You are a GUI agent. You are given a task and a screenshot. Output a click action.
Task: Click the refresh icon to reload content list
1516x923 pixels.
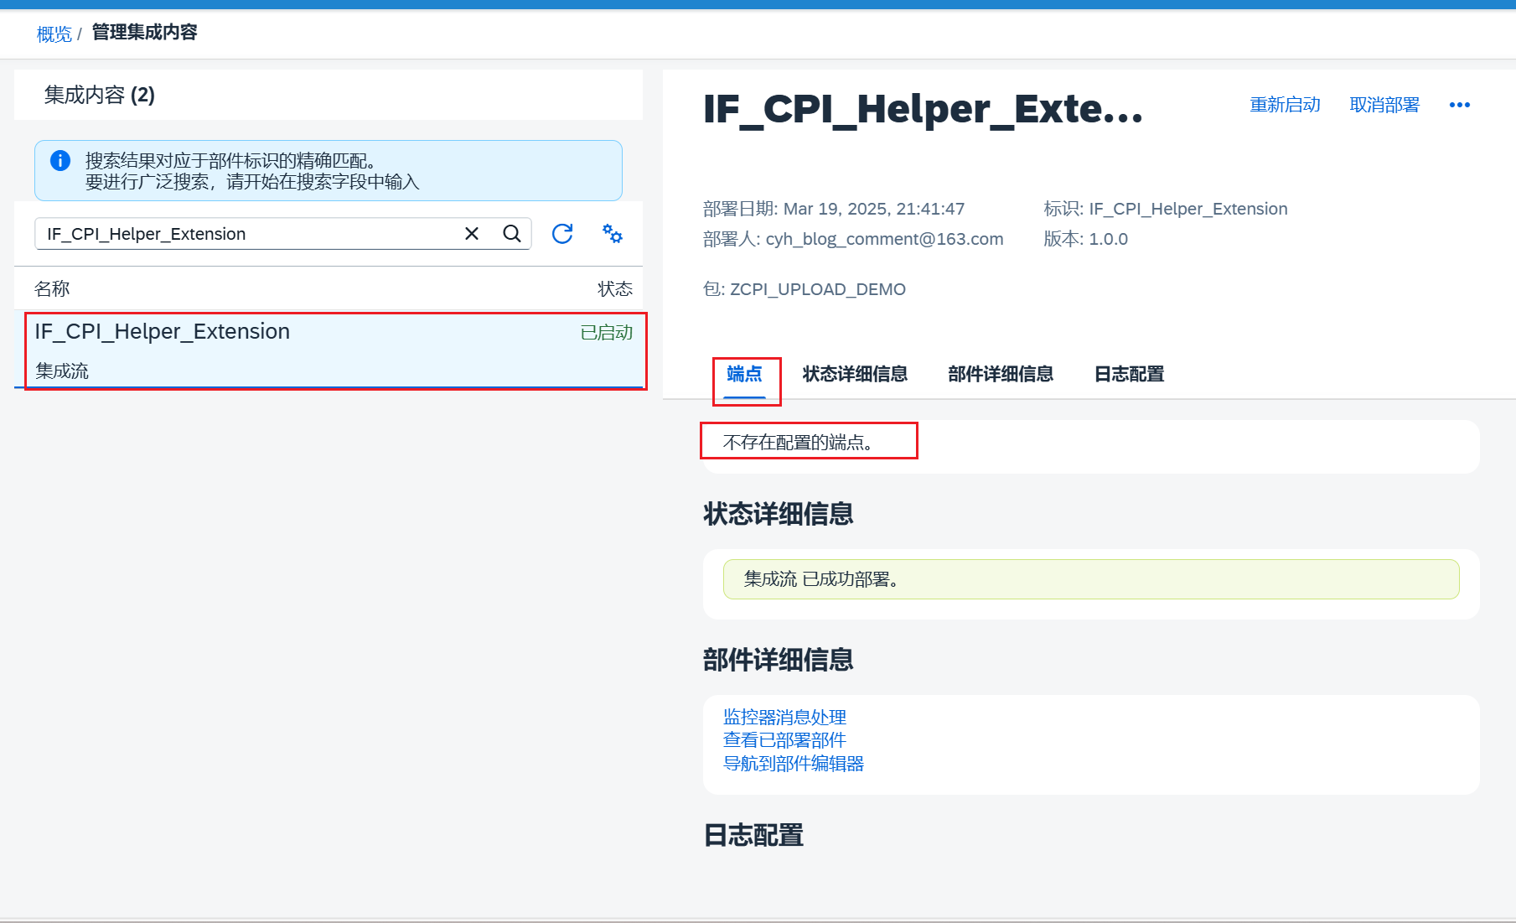pos(562,234)
